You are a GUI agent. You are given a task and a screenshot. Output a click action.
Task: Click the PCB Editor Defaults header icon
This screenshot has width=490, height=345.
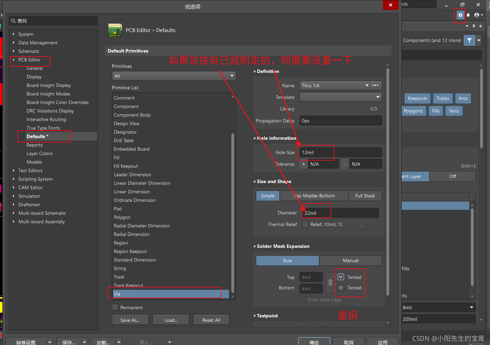pos(115,30)
